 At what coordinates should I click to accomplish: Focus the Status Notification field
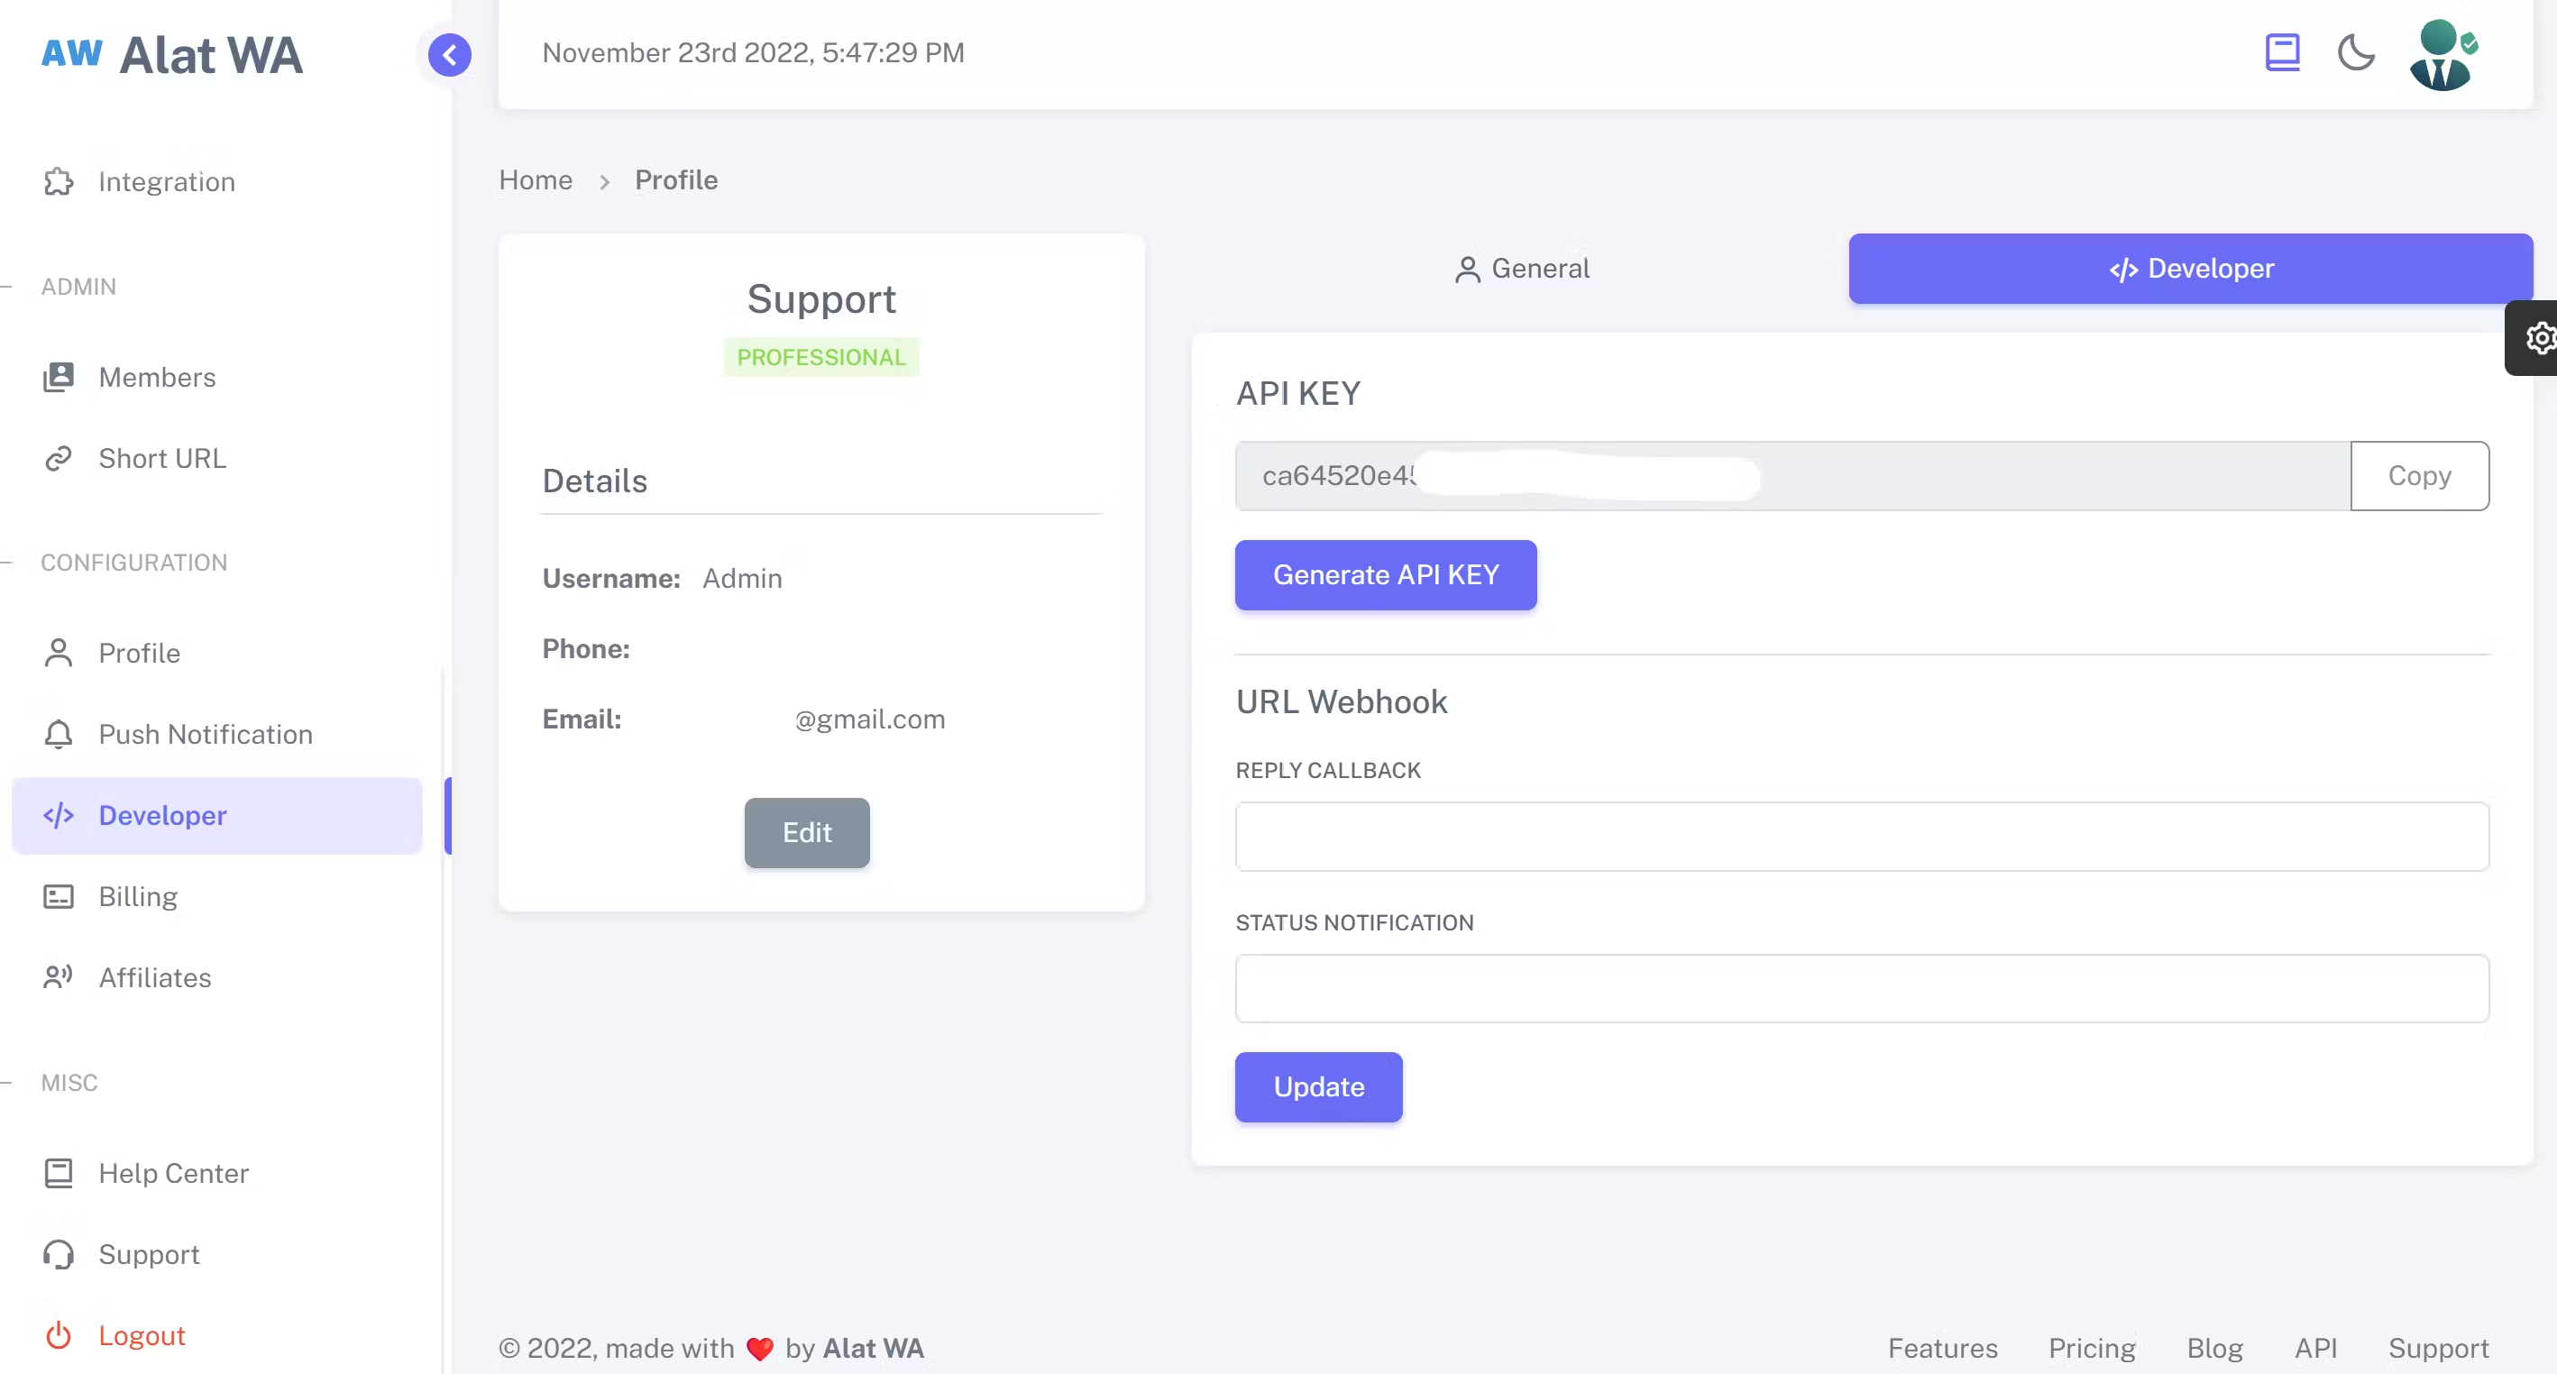[x=1861, y=989]
